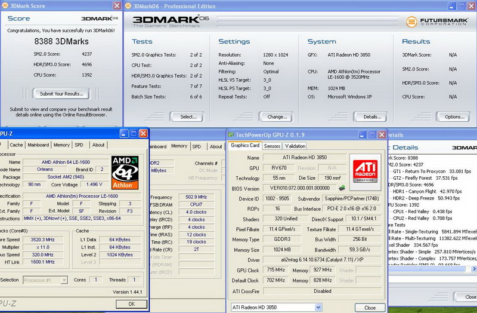Open the GPU selection dropdown in GPU-Z

point(318,307)
